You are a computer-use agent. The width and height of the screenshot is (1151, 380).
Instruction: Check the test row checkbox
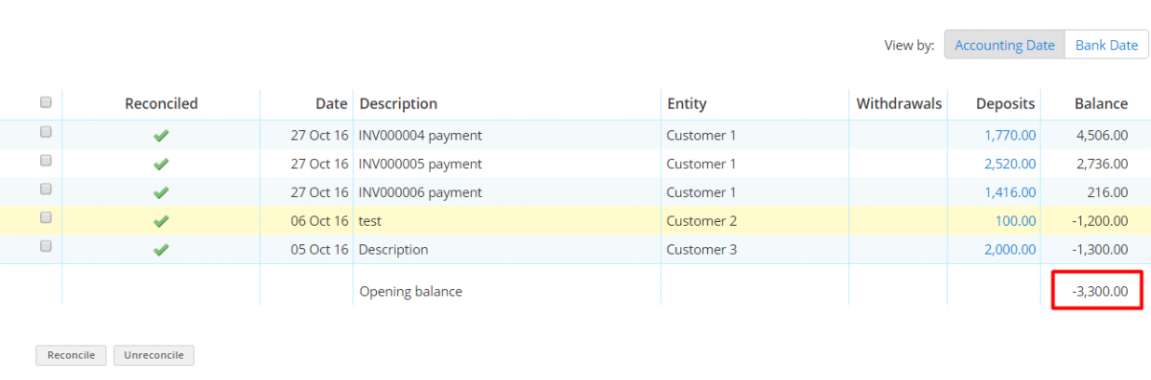(45, 218)
